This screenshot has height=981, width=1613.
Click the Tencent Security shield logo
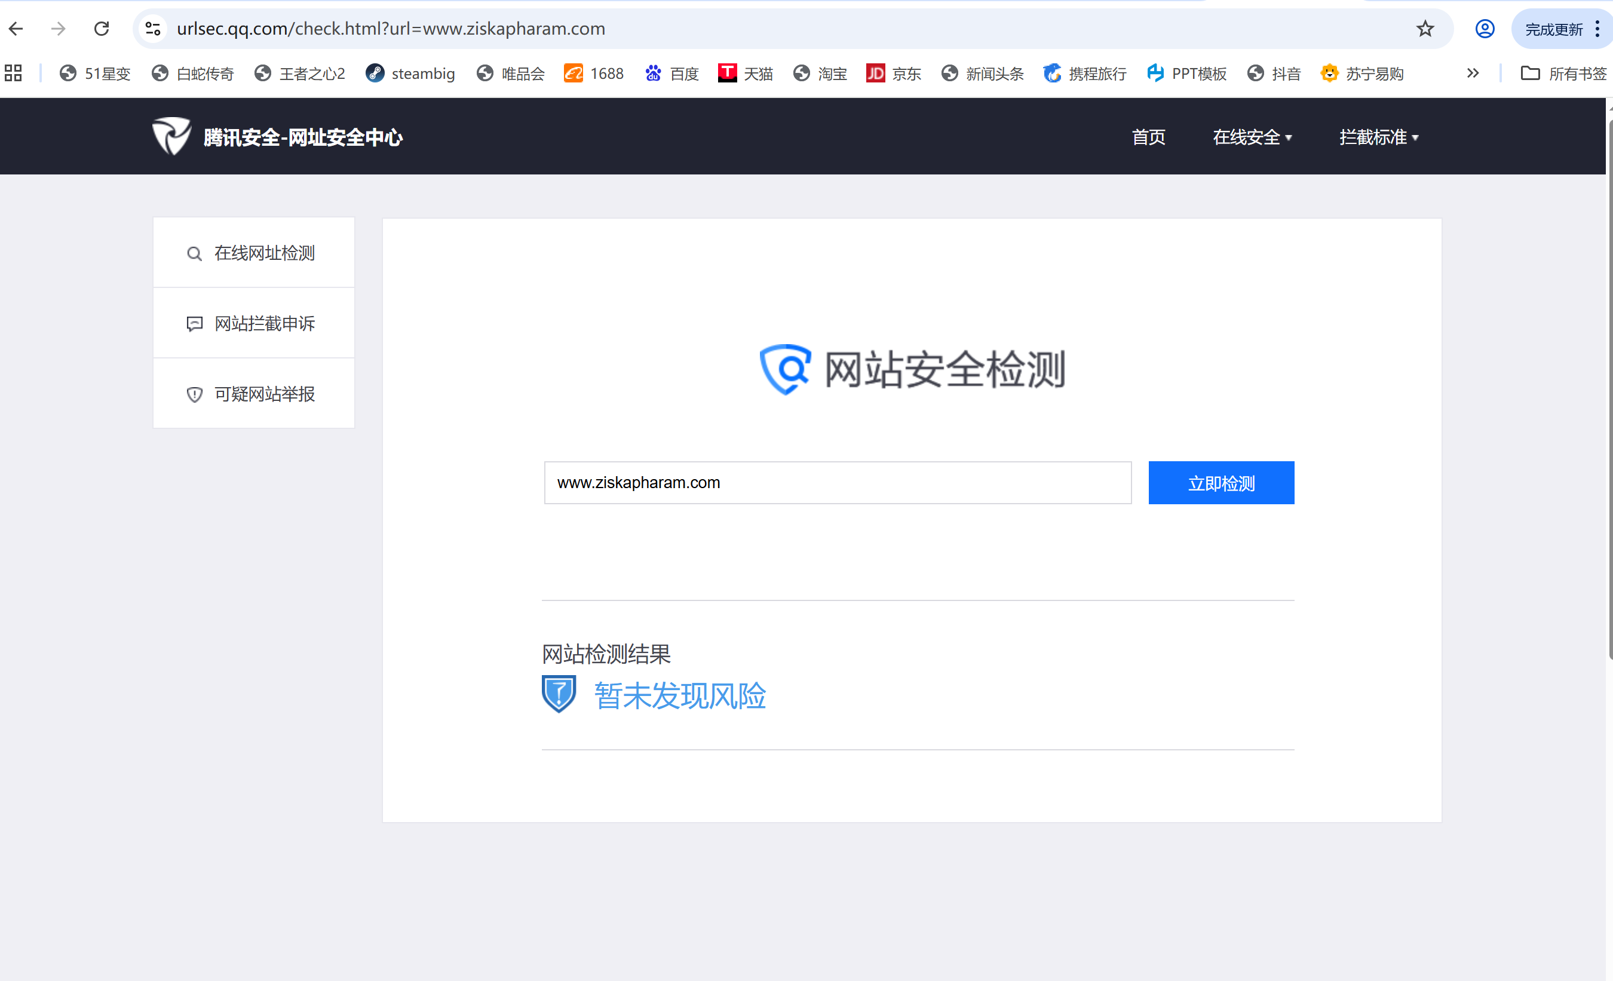click(x=171, y=136)
